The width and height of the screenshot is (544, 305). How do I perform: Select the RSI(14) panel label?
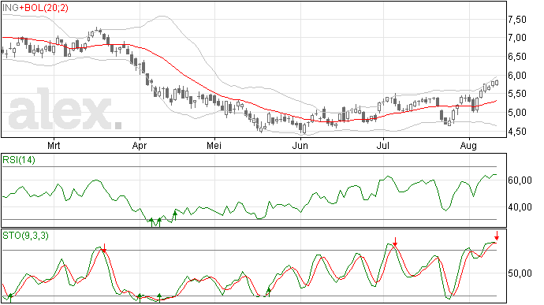coord(19,160)
